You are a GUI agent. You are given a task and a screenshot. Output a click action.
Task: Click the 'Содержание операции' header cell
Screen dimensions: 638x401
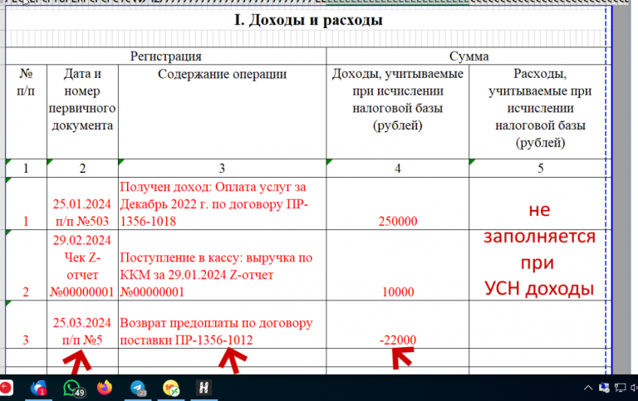[222, 111]
